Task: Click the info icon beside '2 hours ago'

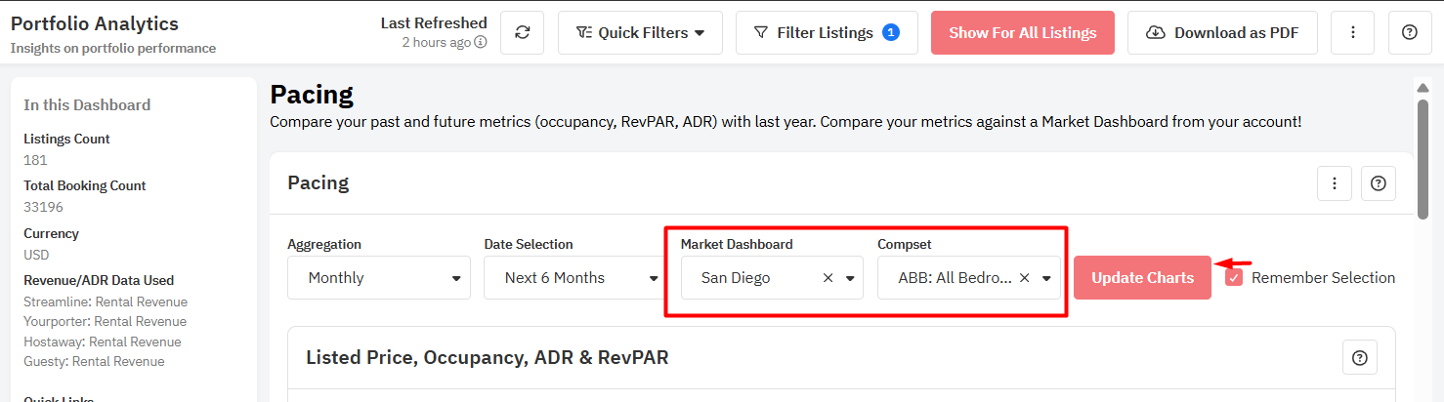Action: click(481, 43)
